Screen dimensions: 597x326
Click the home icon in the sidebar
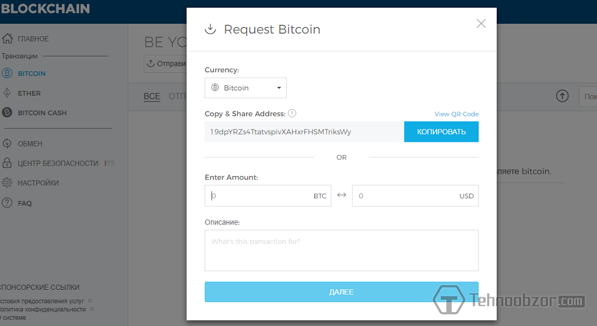tap(7, 38)
